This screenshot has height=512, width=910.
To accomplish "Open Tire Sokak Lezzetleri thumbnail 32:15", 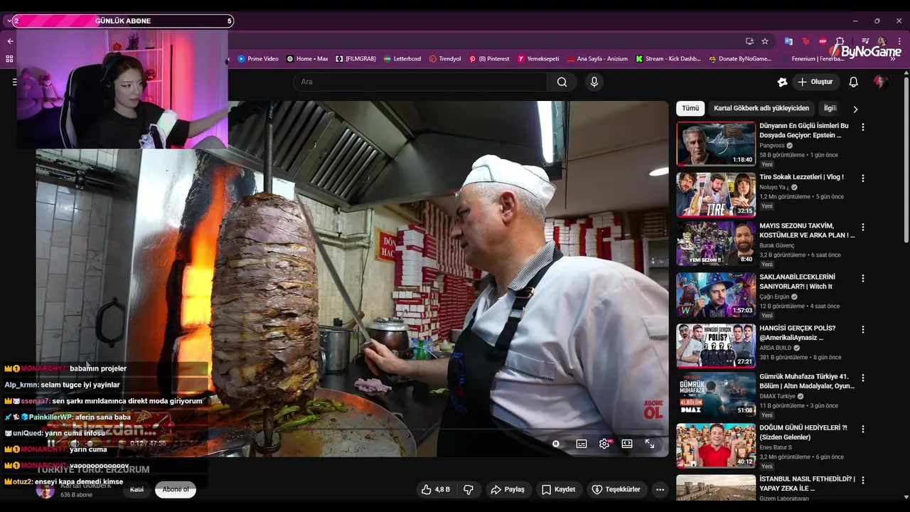I will coord(716,194).
